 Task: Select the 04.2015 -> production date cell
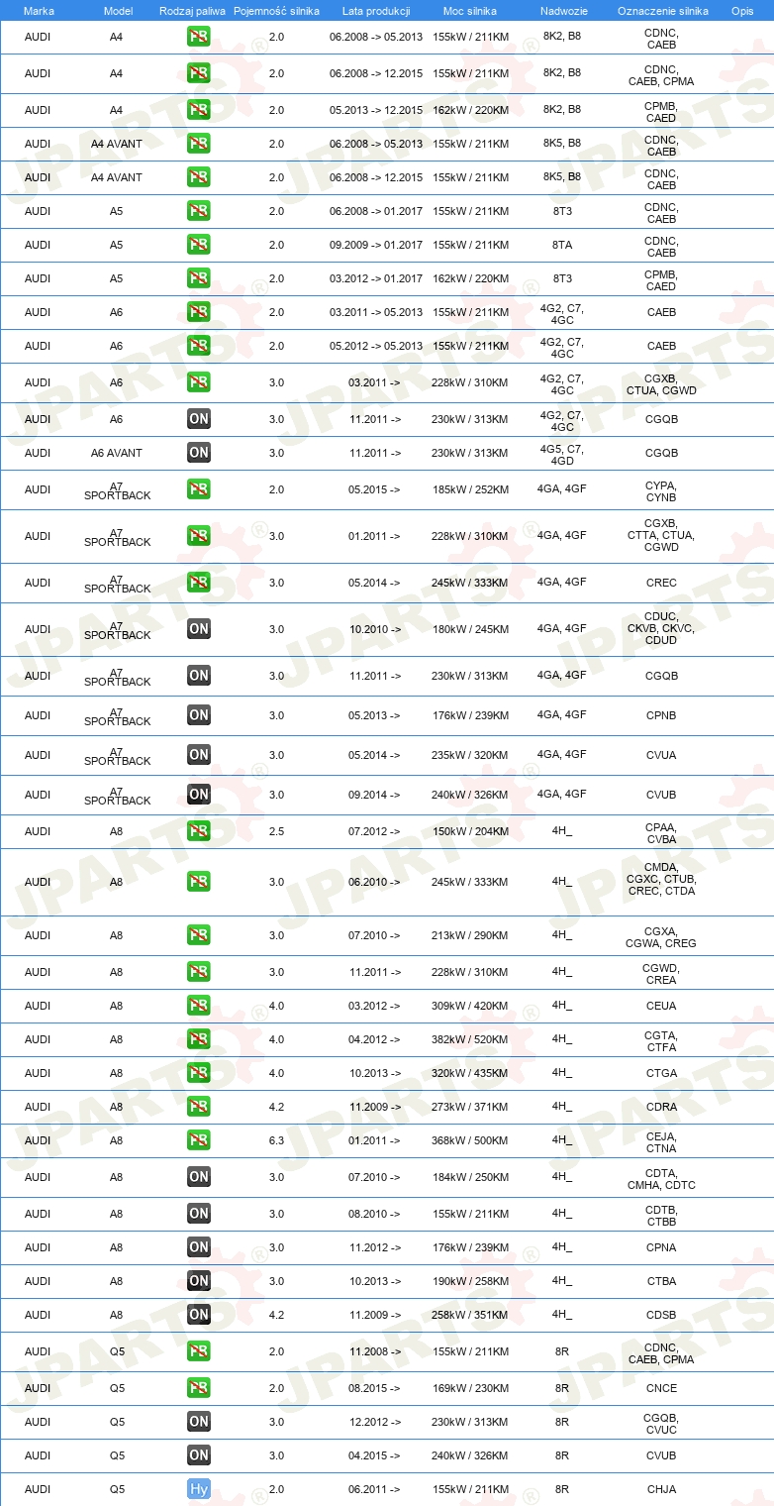click(x=375, y=1455)
